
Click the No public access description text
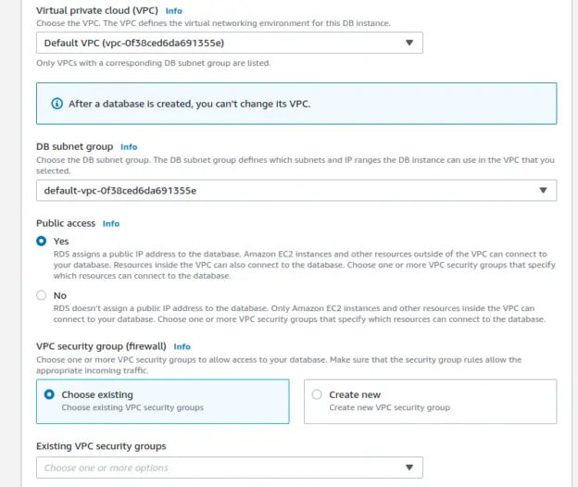pos(299,314)
